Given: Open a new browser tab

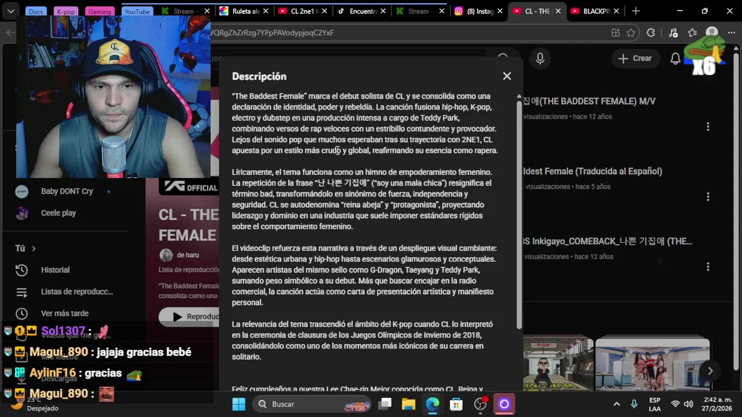Looking at the screenshot, I should pyautogui.click(x=636, y=11).
